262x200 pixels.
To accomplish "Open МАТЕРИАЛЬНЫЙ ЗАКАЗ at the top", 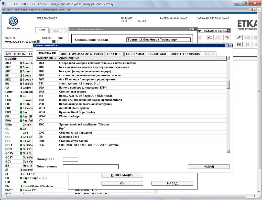I will point(174,18).
